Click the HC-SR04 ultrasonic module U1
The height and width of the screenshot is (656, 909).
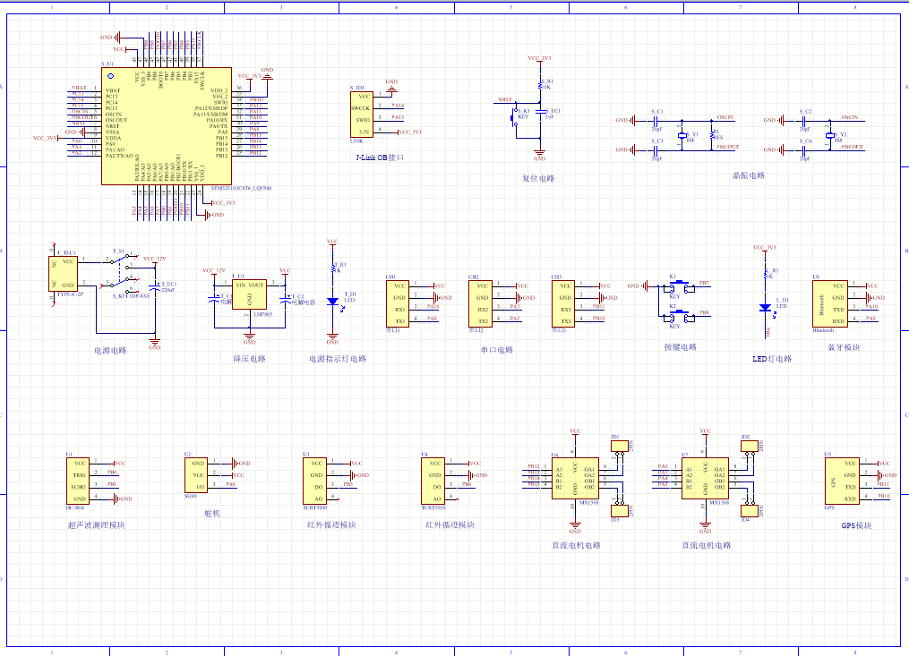tap(79, 481)
